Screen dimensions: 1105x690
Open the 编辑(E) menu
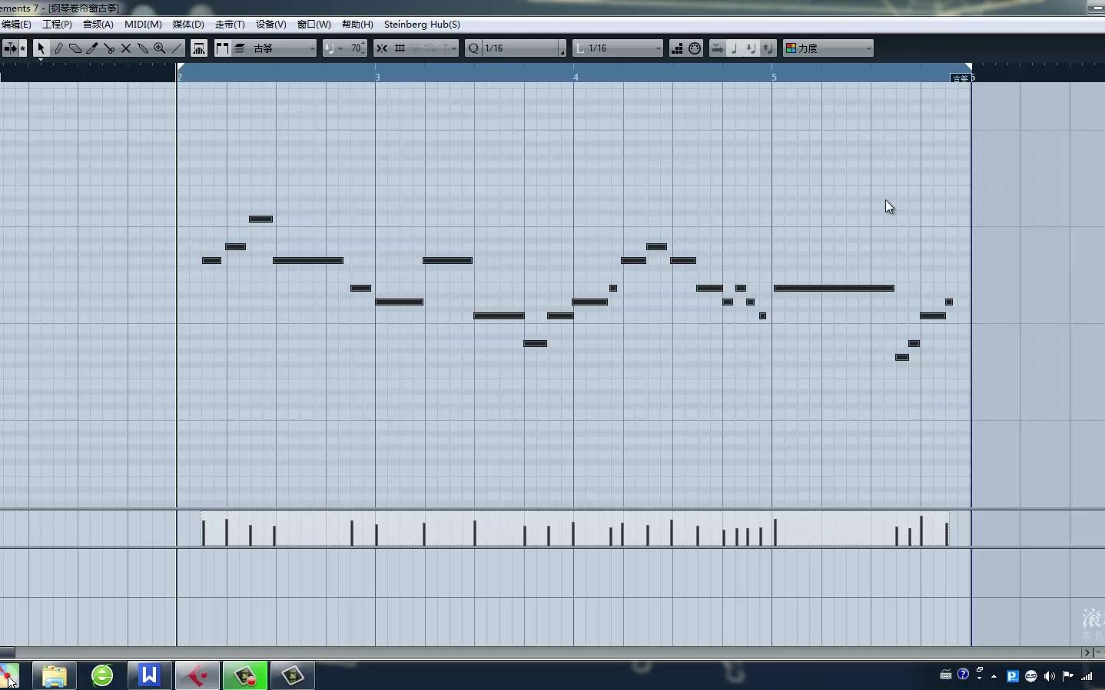pyautogui.click(x=16, y=25)
